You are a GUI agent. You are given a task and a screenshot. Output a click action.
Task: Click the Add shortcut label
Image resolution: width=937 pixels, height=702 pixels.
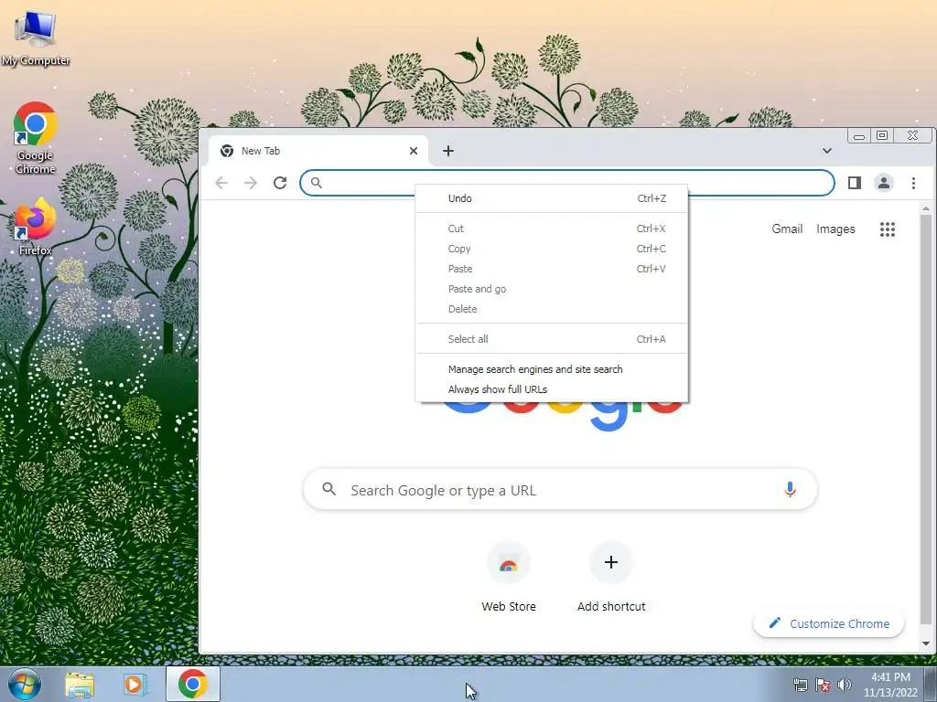point(610,607)
